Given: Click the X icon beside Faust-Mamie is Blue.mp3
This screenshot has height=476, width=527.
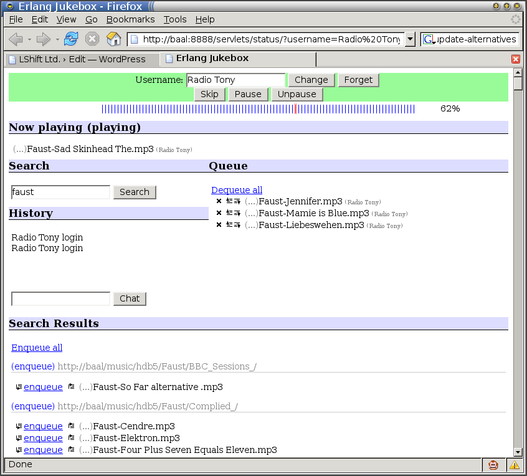Looking at the screenshot, I should point(219,213).
